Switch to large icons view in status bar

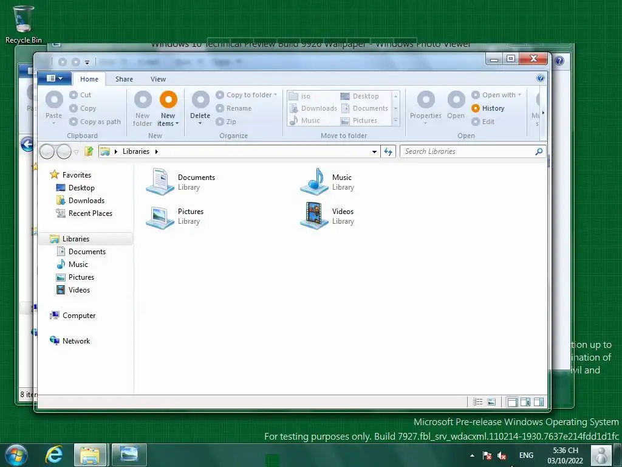(491, 402)
